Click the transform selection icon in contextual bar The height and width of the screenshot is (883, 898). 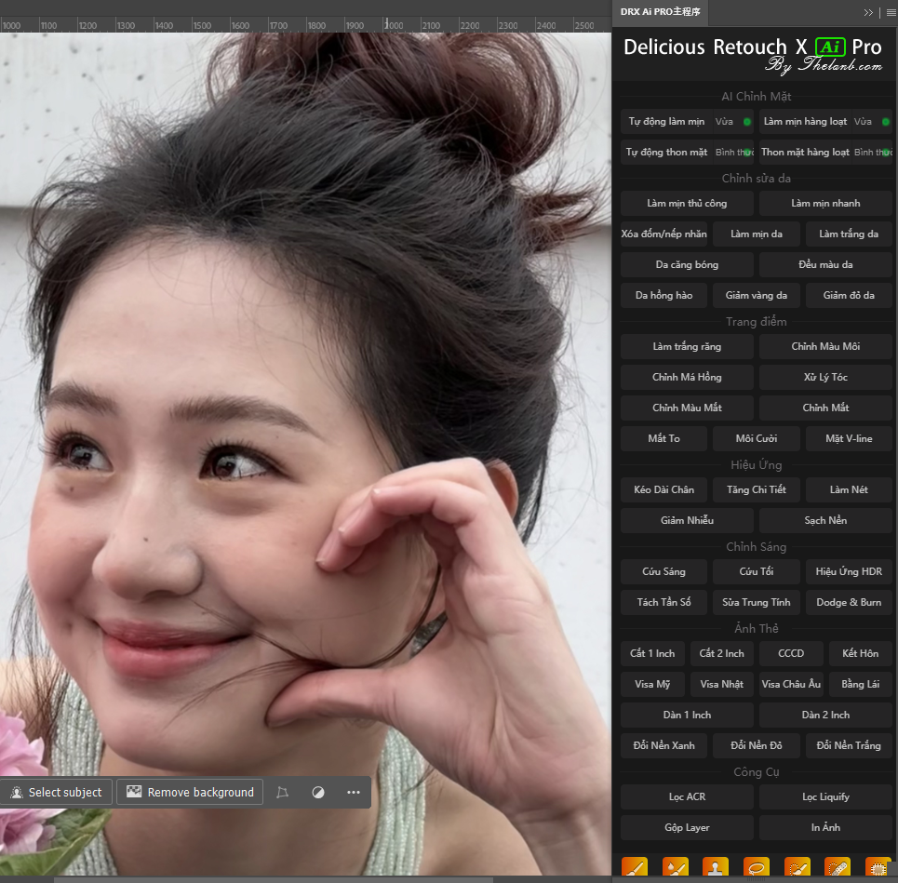click(282, 793)
